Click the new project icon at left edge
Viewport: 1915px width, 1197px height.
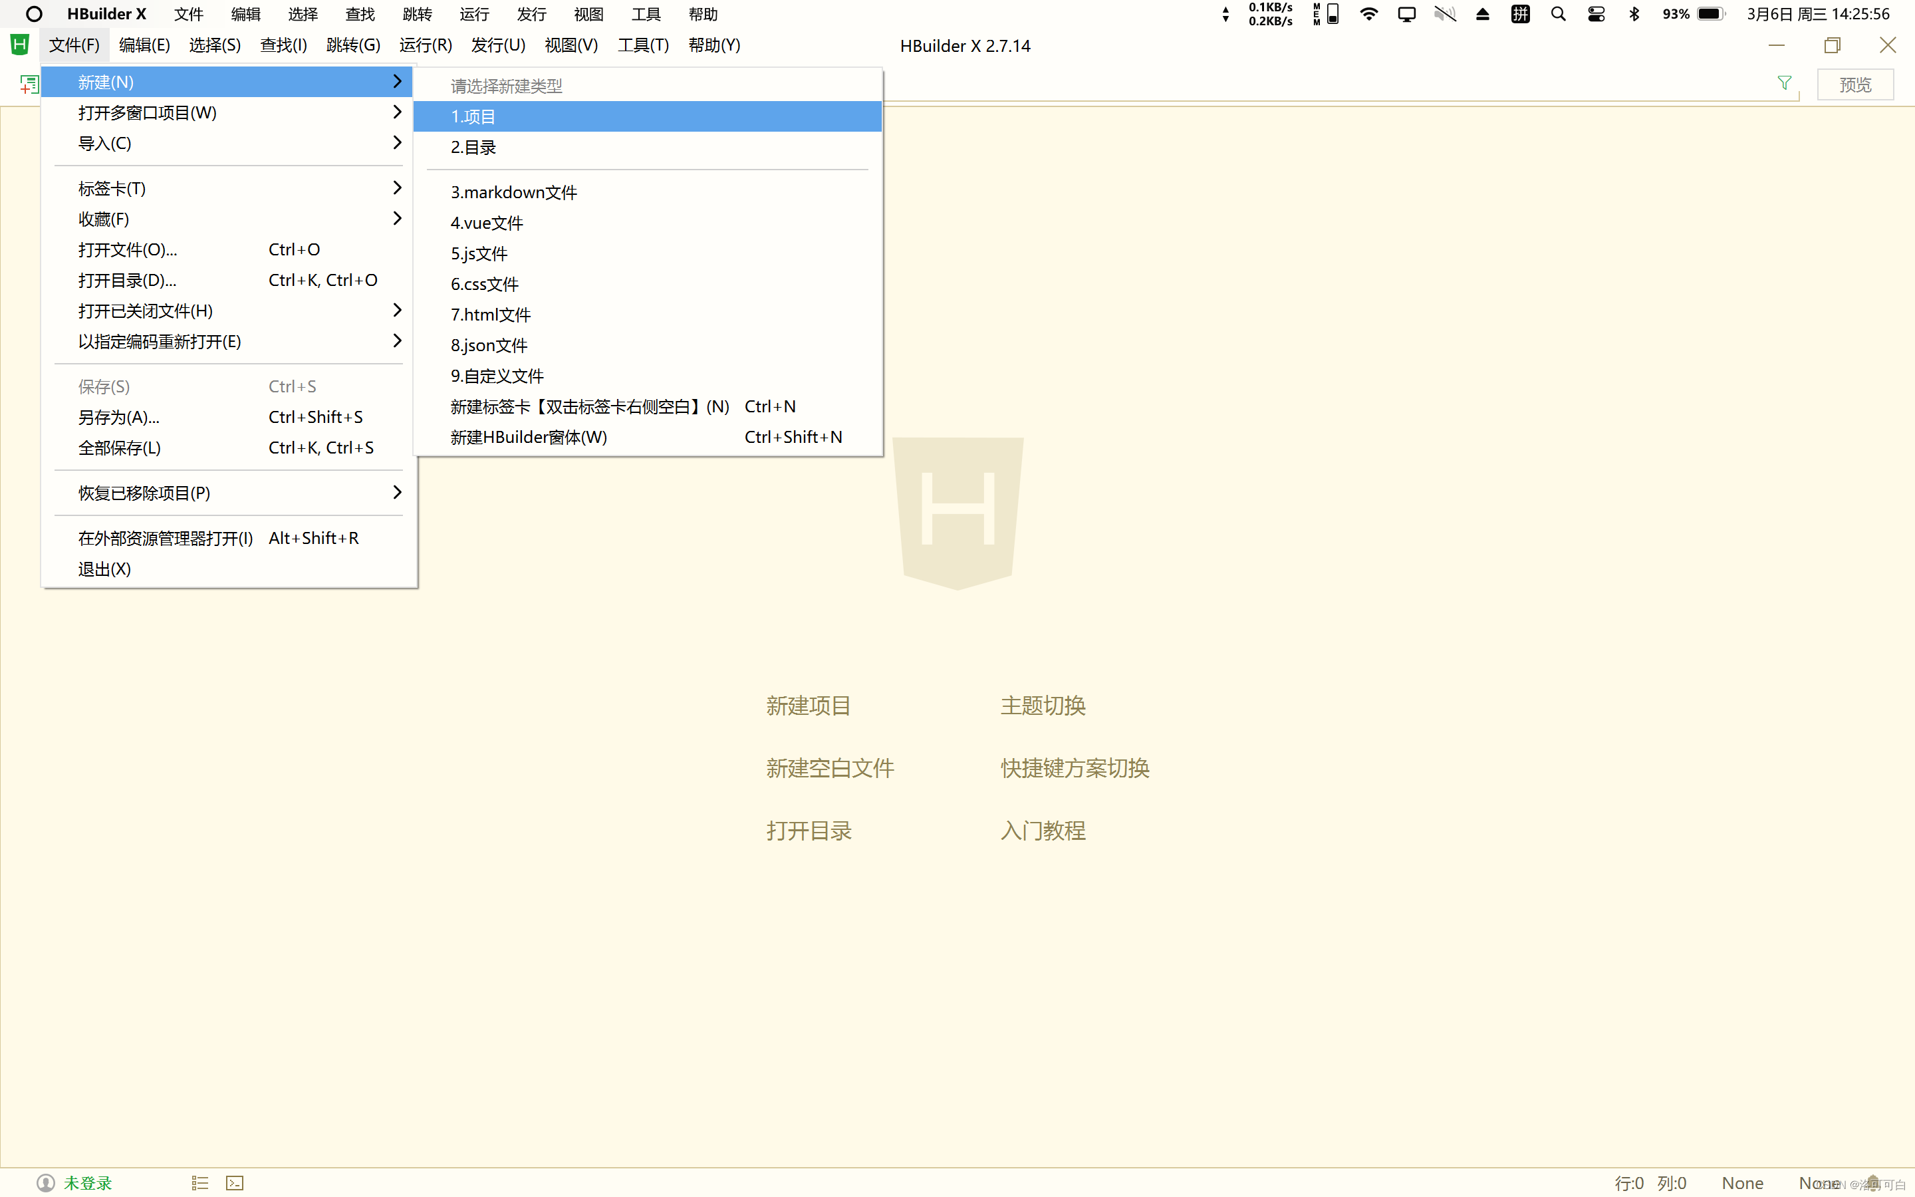coord(29,83)
